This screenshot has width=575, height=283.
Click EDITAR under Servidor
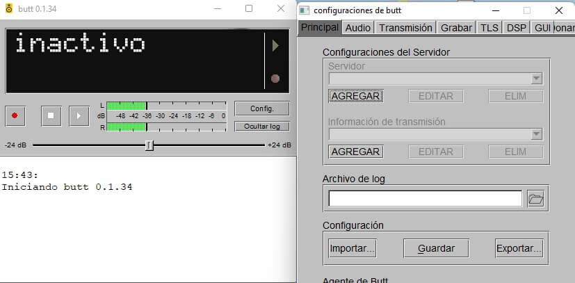tap(436, 96)
